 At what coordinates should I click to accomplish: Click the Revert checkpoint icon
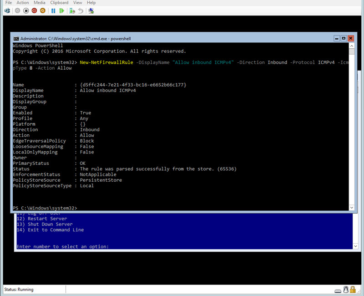(x=81, y=10)
